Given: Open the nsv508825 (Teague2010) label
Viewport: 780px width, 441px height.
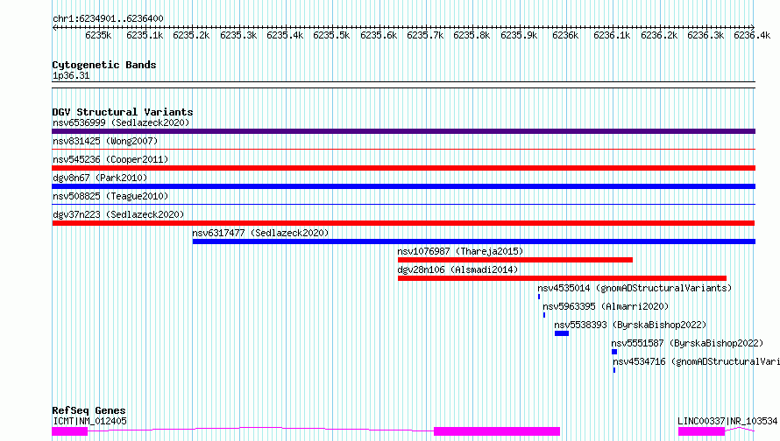Looking at the screenshot, I should (110, 196).
